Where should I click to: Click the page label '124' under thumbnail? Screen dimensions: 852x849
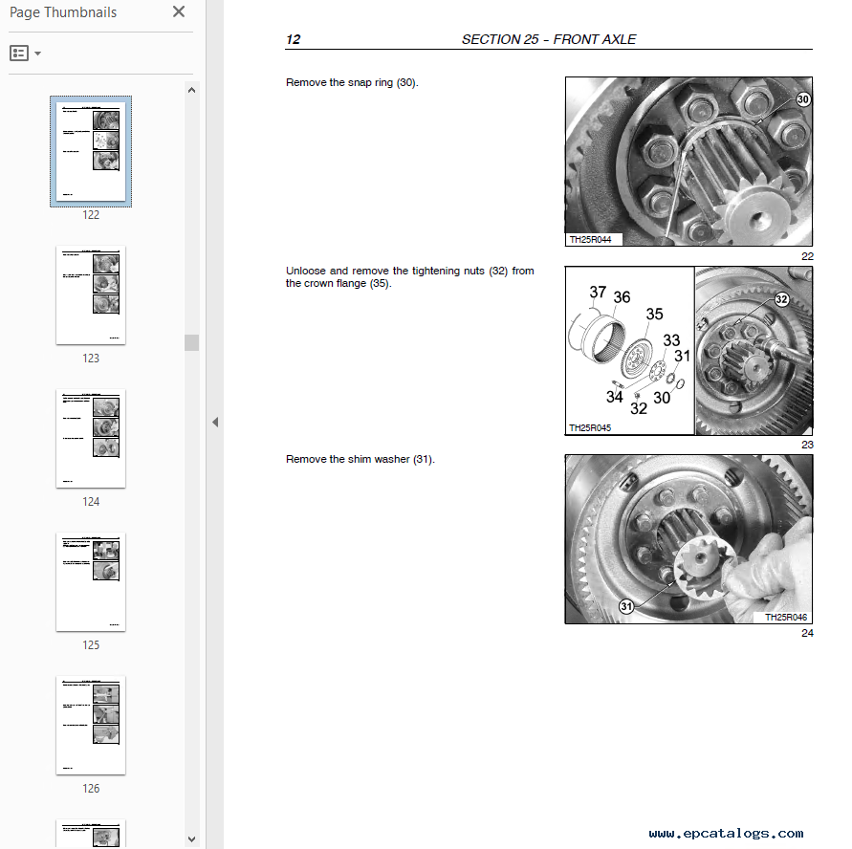91,502
